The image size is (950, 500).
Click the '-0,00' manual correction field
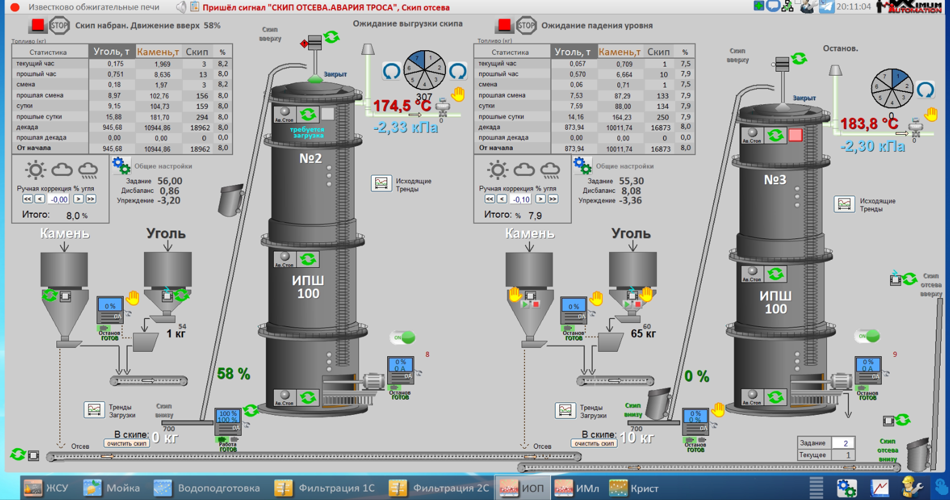59,199
